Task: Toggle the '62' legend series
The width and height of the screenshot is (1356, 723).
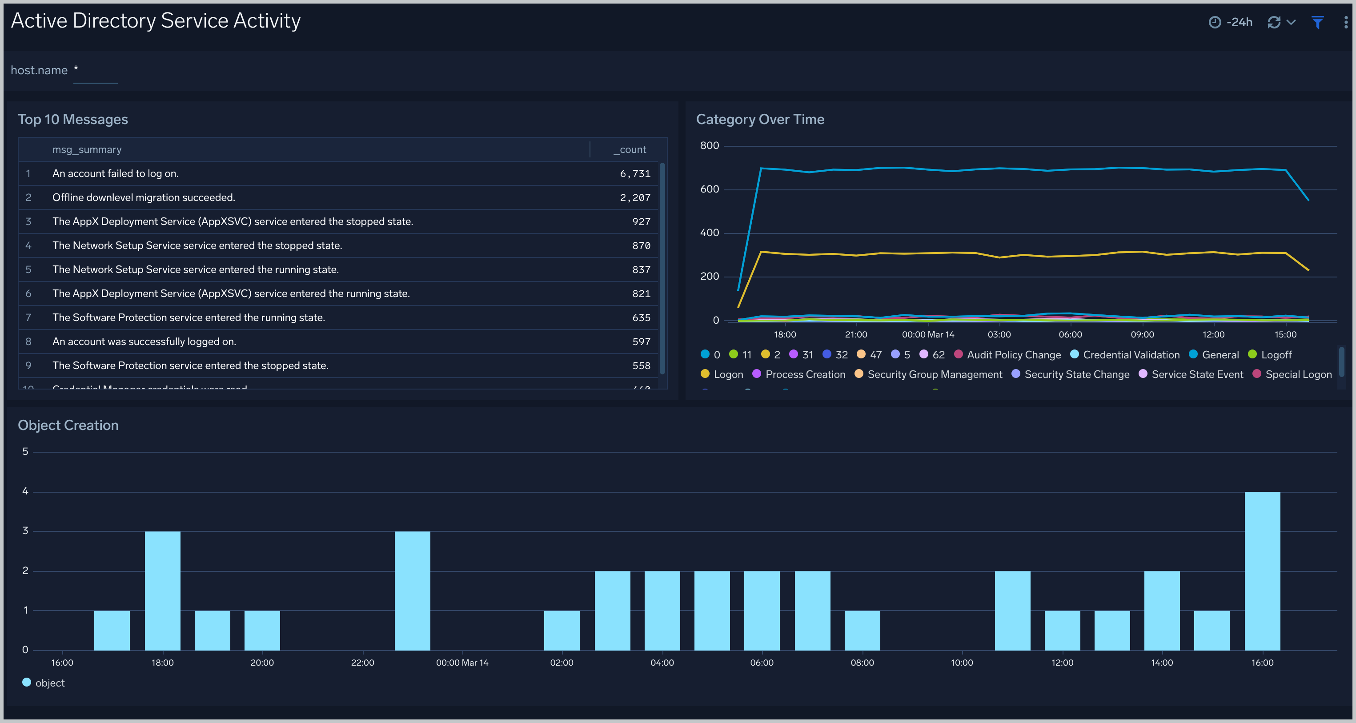Action: pyautogui.click(x=932, y=354)
